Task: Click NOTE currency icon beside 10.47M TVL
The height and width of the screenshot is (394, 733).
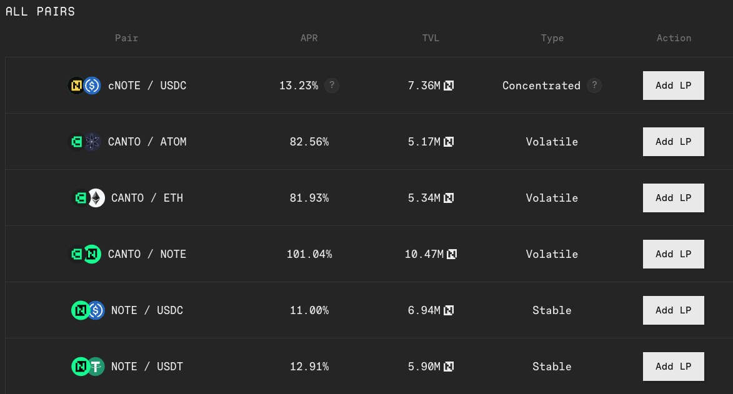Action: click(452, 254)
